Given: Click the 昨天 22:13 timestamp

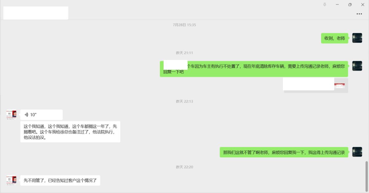Looking at the screenshot, I should (184, 101).
